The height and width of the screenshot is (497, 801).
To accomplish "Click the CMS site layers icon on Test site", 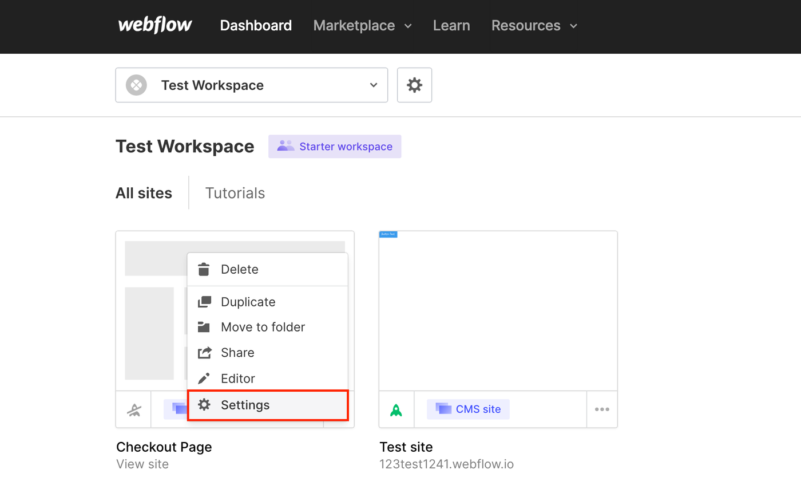I will tap(443, 409).
